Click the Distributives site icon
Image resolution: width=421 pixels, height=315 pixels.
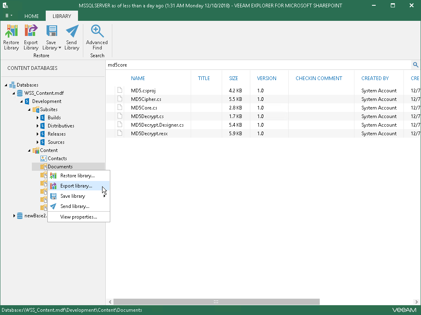tap(42, 126)
